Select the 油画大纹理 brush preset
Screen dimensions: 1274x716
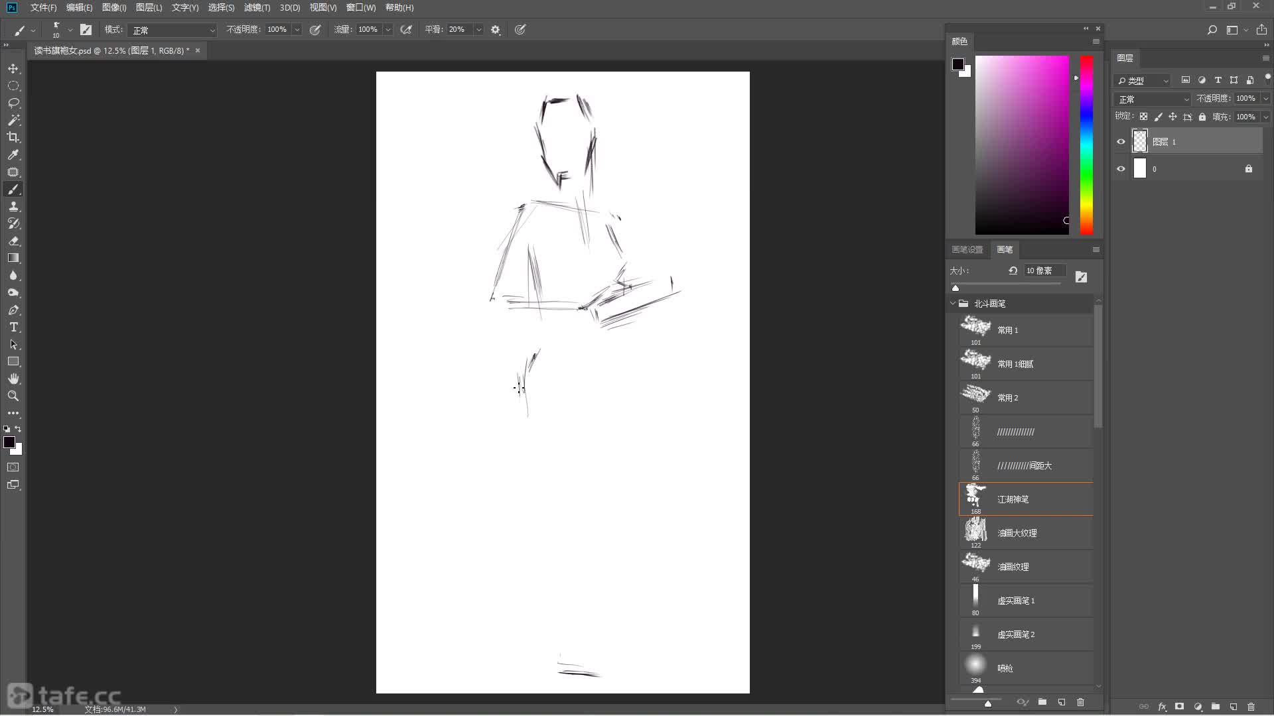click(1026, 533)
